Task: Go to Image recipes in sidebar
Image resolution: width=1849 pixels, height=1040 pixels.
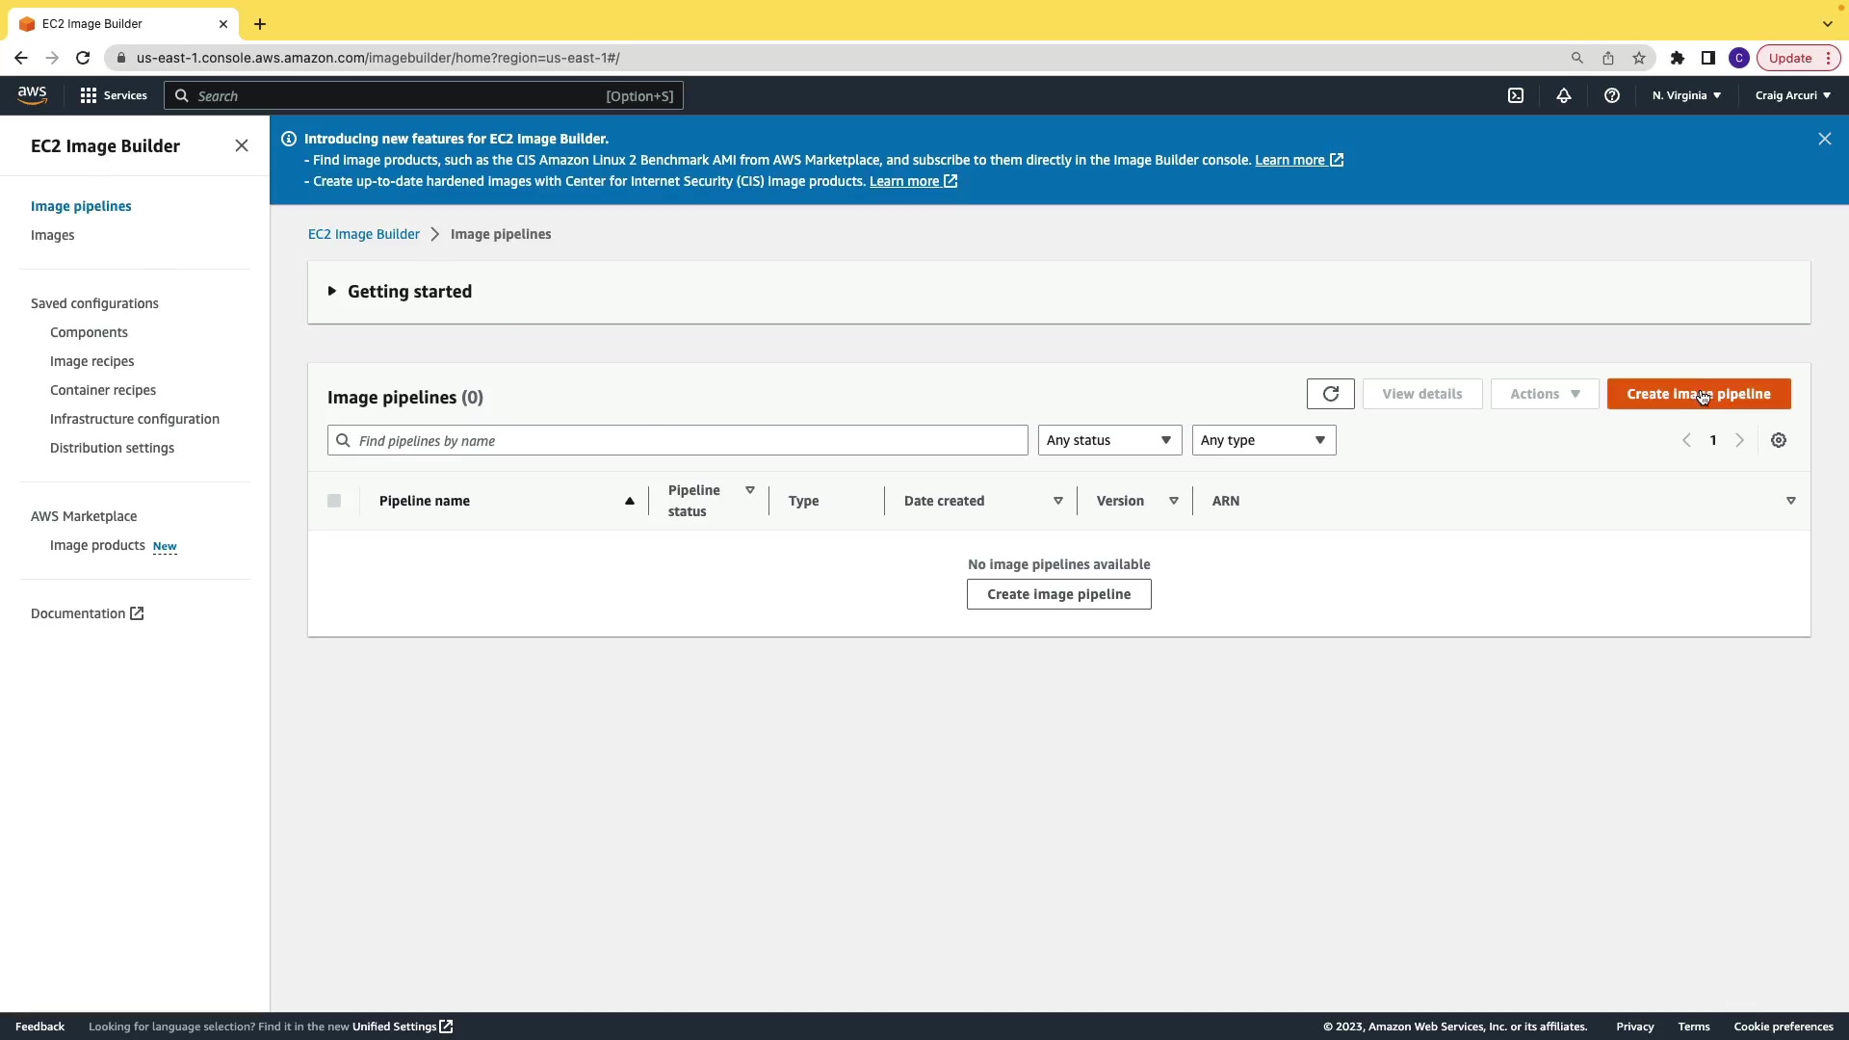Action: click(x=91, y=361)
